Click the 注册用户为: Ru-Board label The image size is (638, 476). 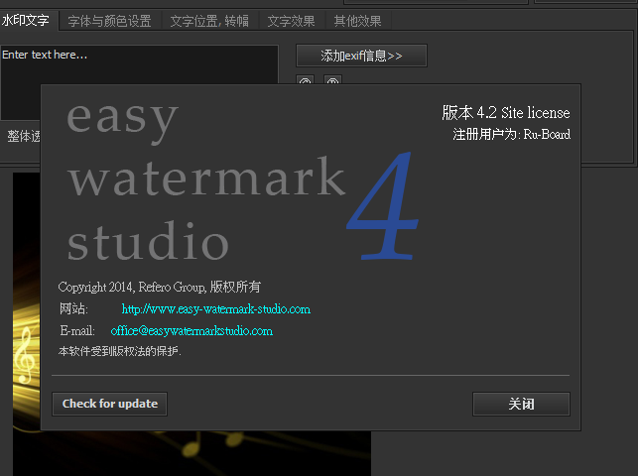511,134
